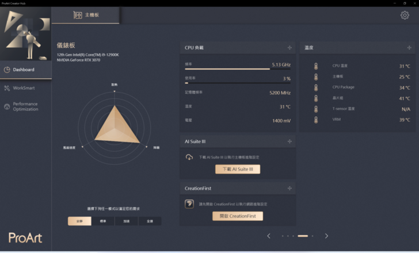This screenshot has width=419, height=253.
Task: Click the 散熱 label above radar chart
Action: pos(115,85)
